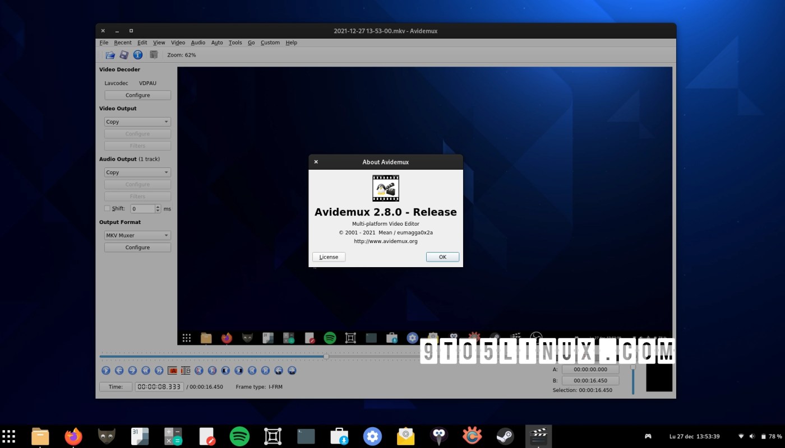Enable the Shift checkbox under Audio Output
This screenshot has height=448, width=785.
coord(107,208)
